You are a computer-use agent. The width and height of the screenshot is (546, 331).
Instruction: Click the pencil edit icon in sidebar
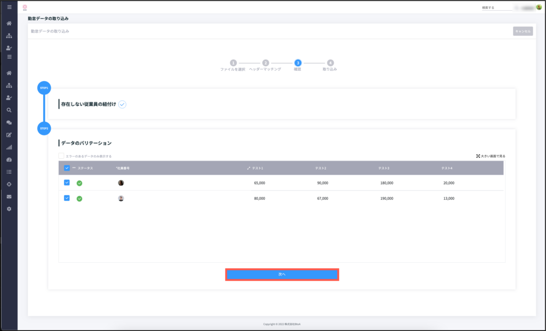[9, 135]
